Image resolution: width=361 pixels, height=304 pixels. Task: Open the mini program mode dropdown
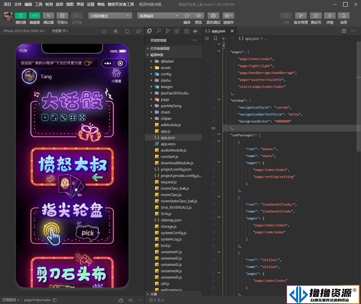110,16
